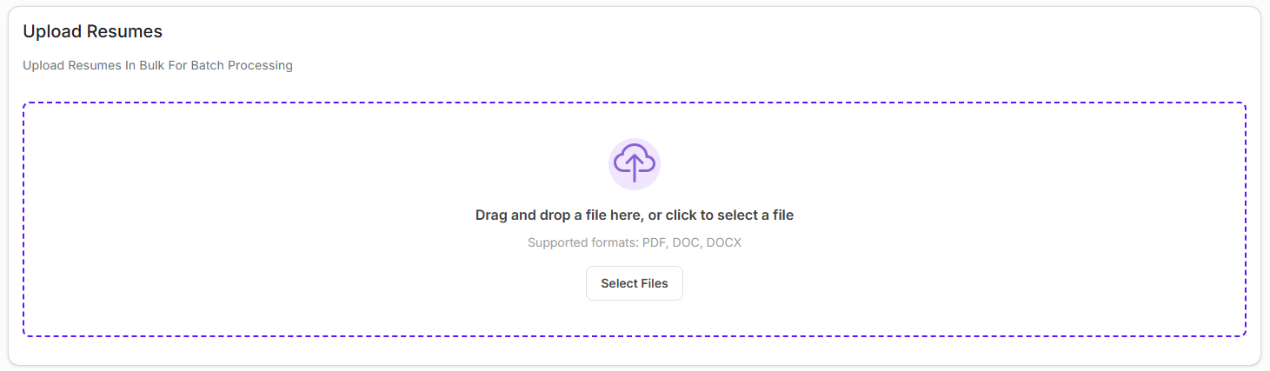Click the light purple circle behind the cloud
1270x371 pixels.
pos(617,149)
